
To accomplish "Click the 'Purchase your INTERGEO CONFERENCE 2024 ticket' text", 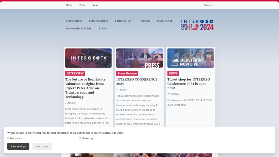I will coord(190,102).
